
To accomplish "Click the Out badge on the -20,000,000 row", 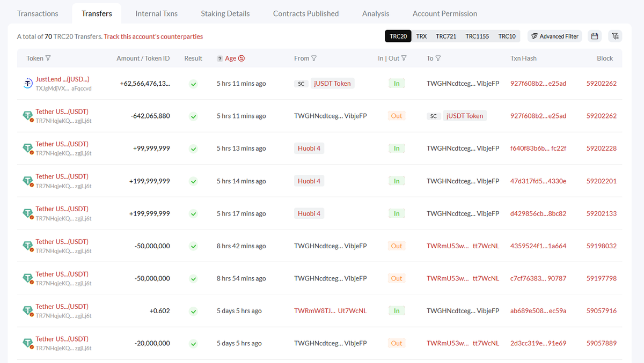I will click(397, 343).
